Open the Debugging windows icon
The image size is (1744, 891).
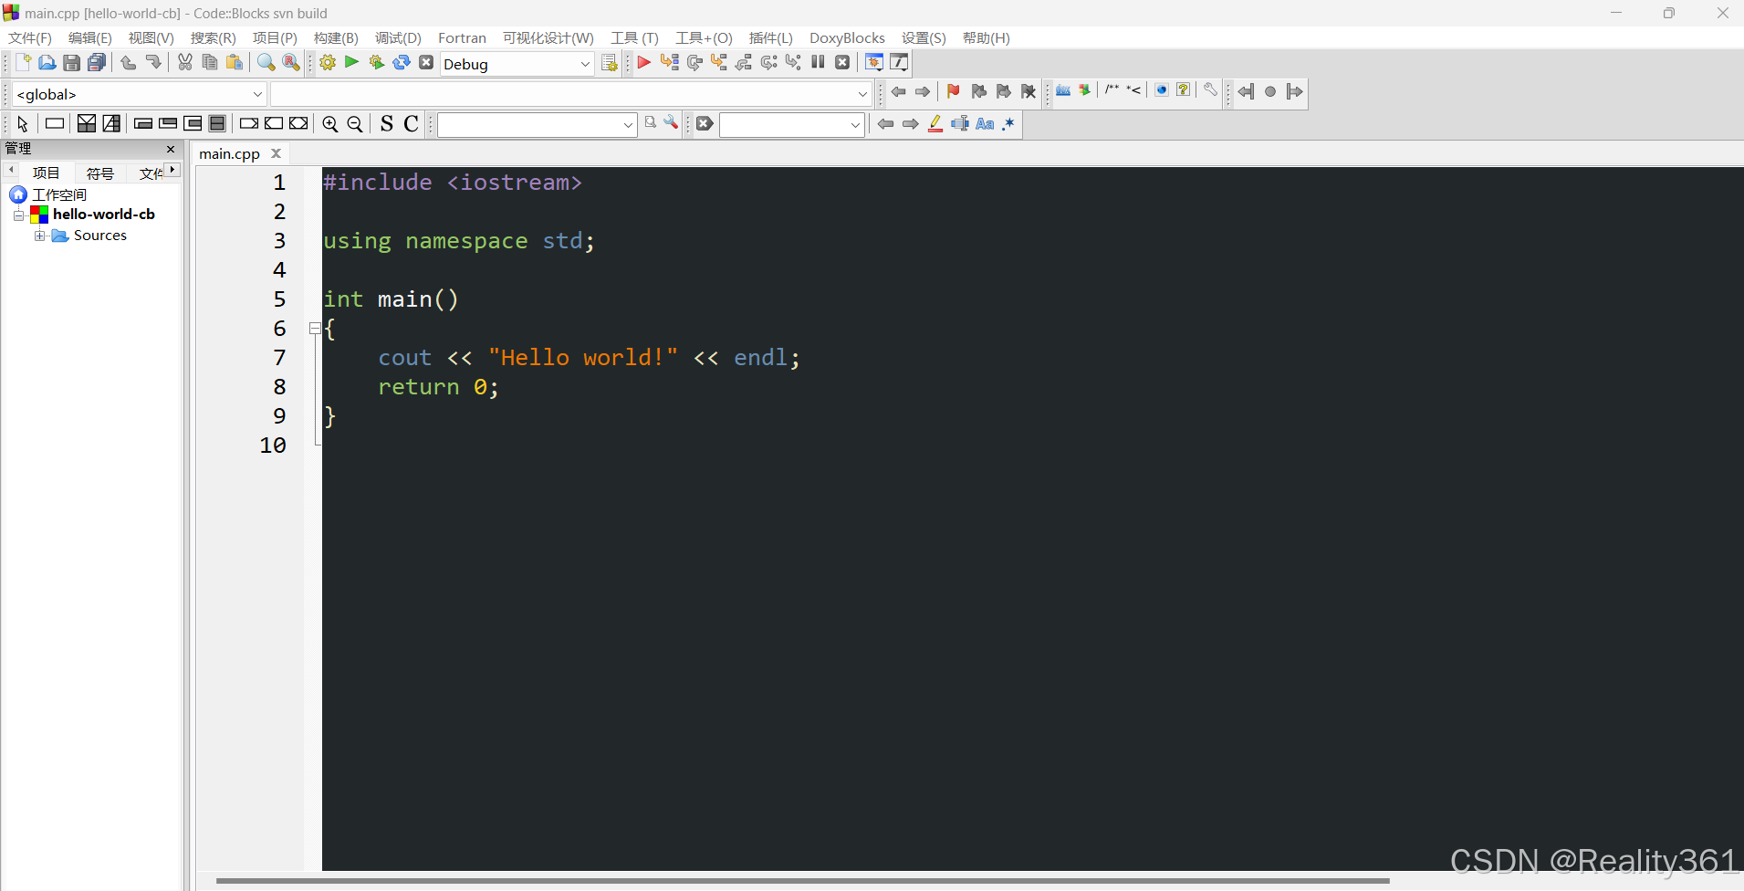[x=874, y=63]
